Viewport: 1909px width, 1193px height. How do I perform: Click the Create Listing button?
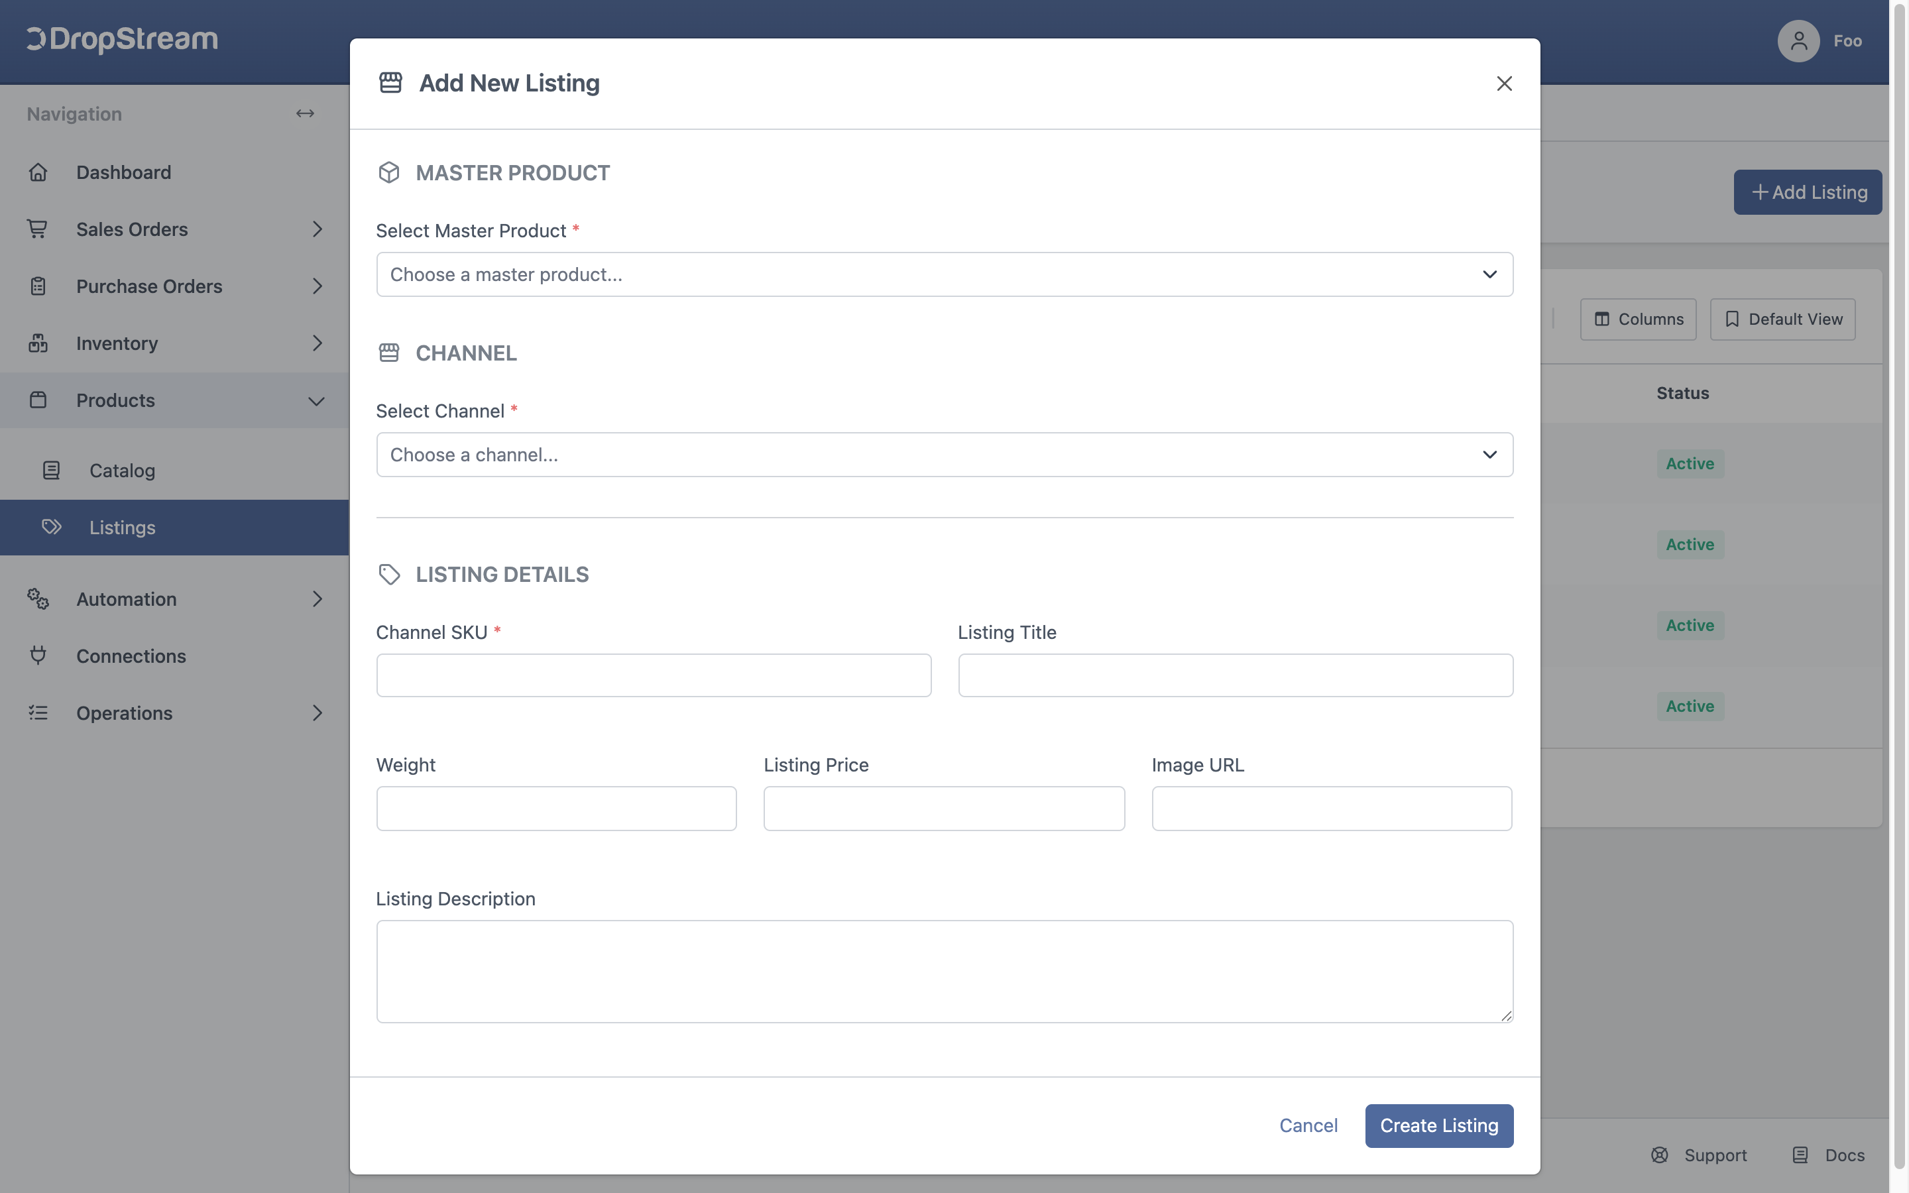tap(1439, 1125)
